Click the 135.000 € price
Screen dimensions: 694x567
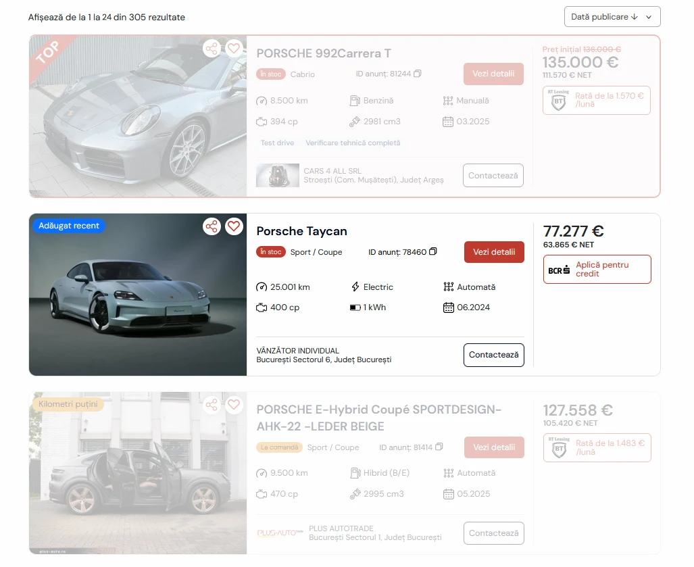point(580,62)
